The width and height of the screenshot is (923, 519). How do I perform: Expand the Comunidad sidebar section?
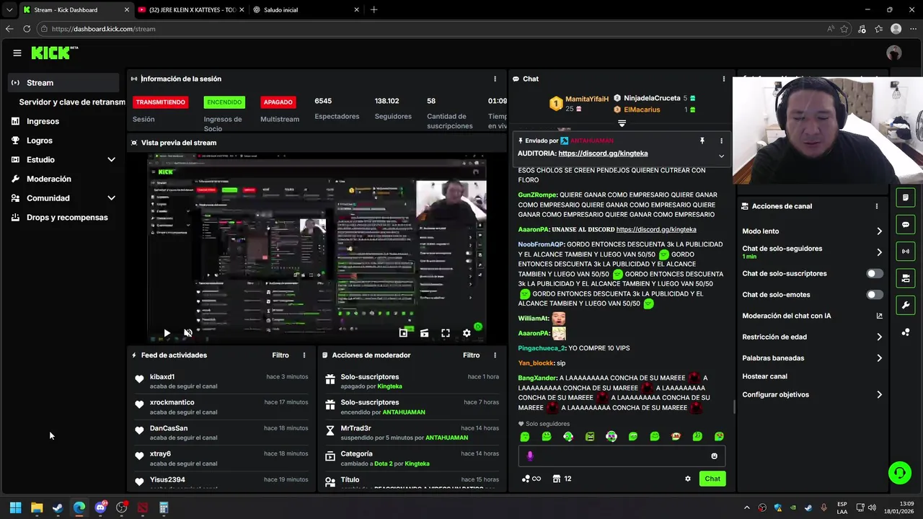coord(111,198)
